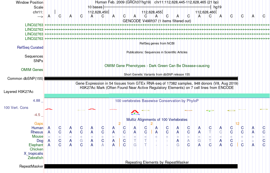Click the Mouse species label
The width and height of the screenshot is (270, 173).
38,137
